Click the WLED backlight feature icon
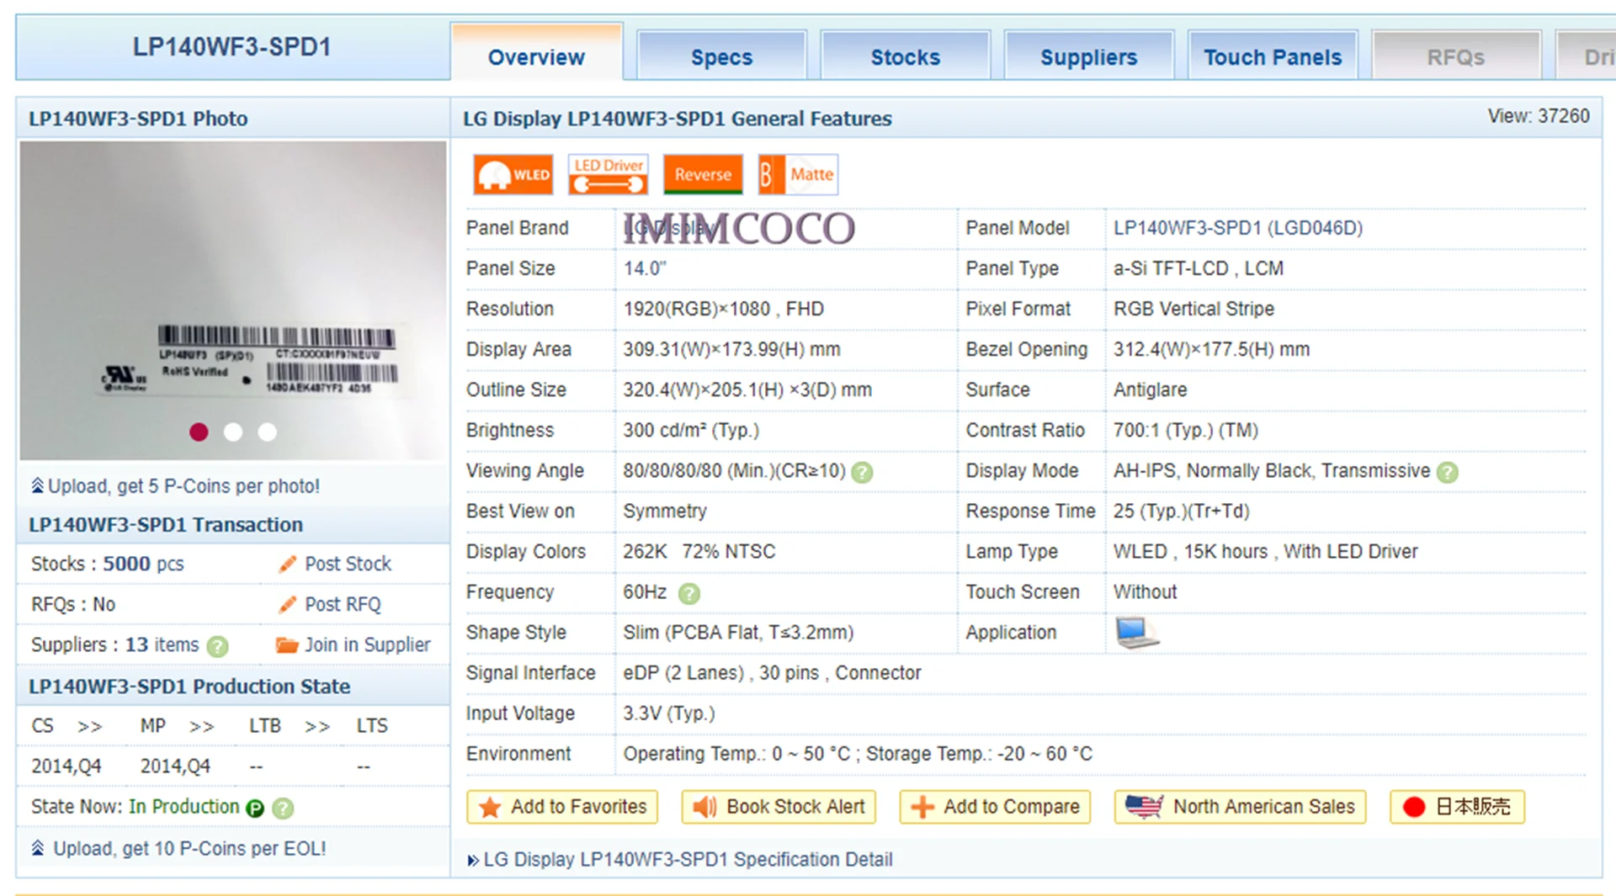 tap(513, 175)
